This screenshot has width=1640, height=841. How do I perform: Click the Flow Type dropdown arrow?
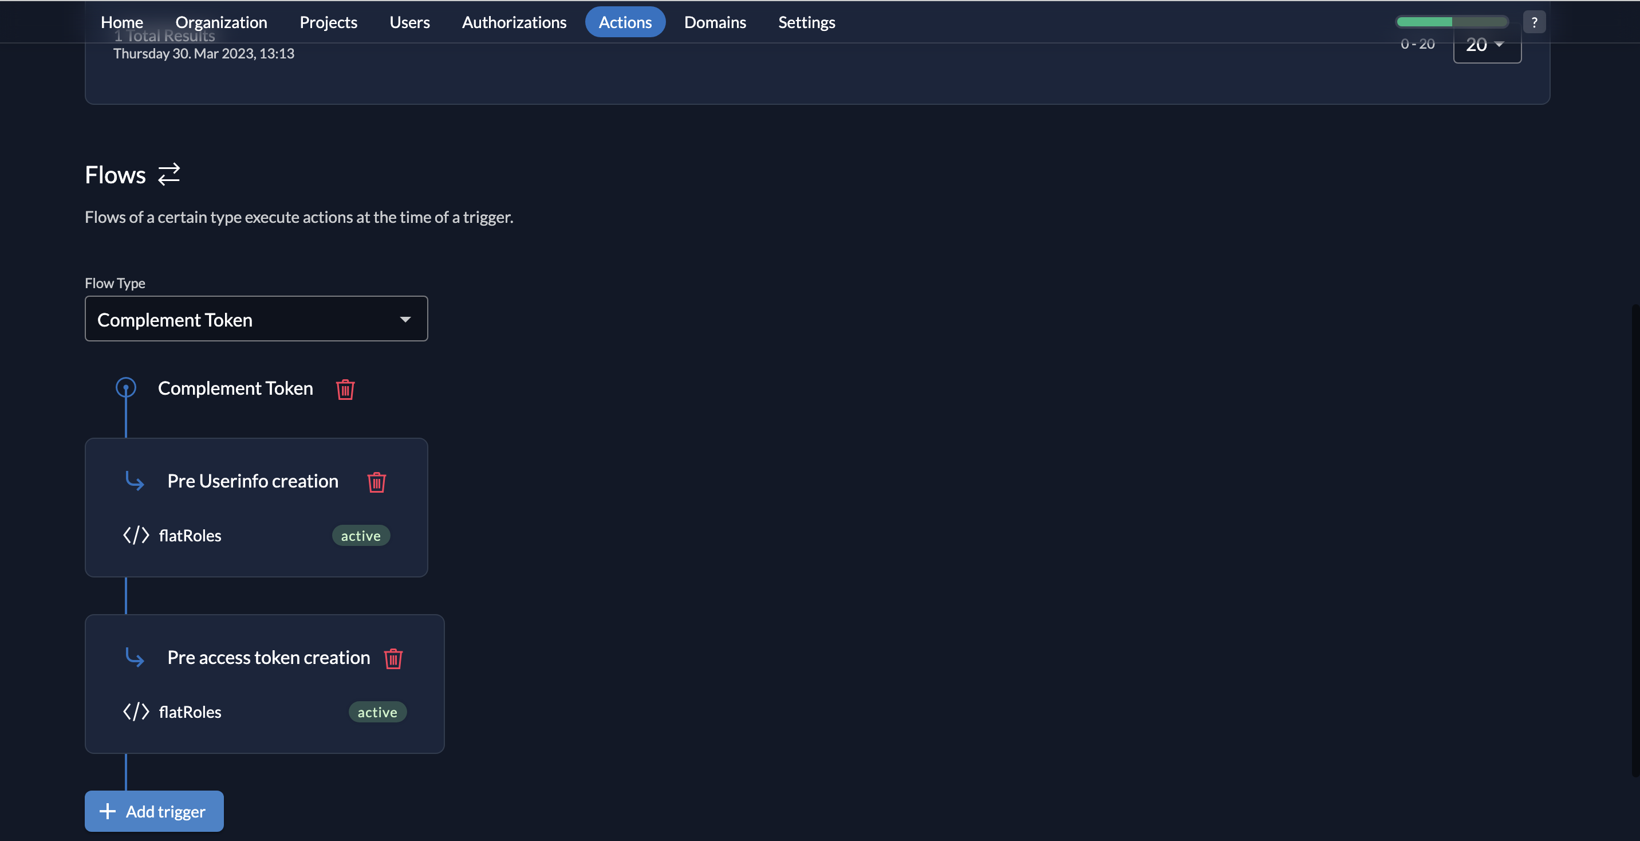click(x=405, y=319)
